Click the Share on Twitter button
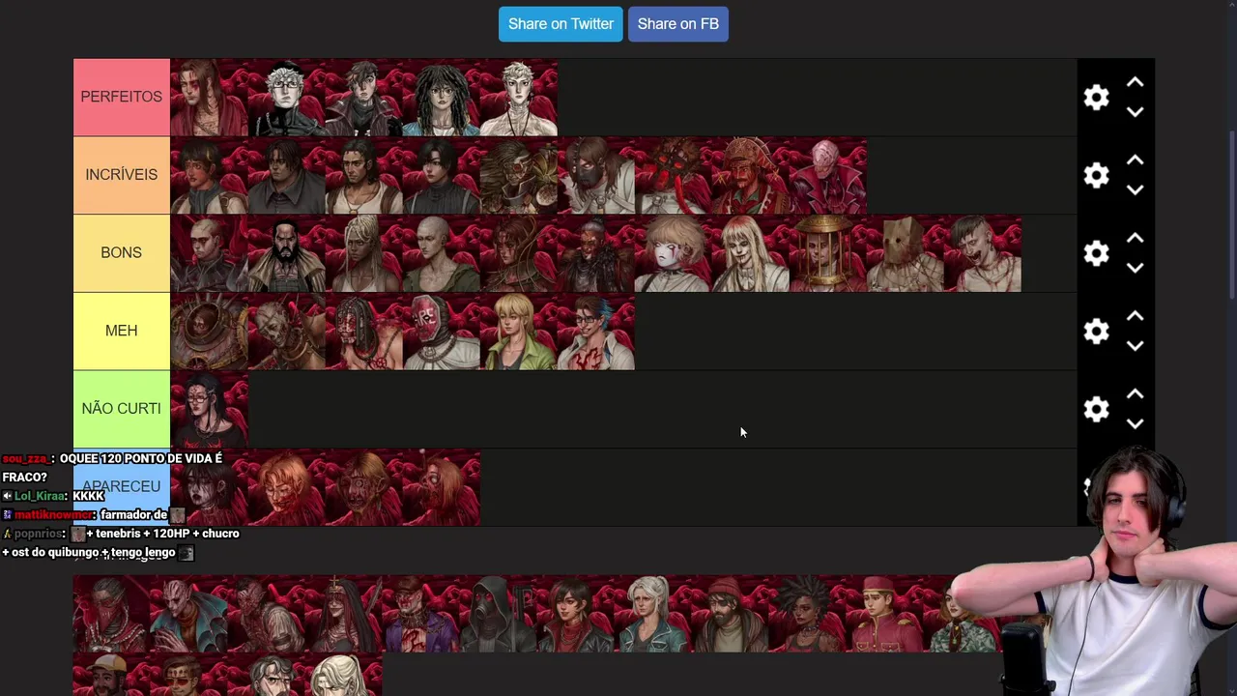 (561, 24)
